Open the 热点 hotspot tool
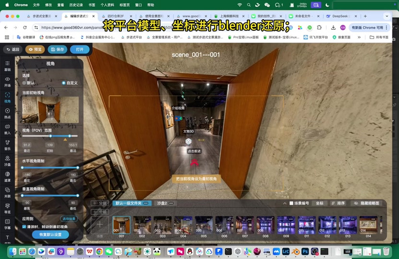The height and width of the screenshot is (259, 399). 8,113
